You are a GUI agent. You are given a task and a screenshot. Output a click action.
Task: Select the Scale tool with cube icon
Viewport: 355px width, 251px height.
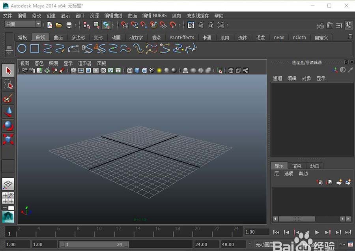8,139
